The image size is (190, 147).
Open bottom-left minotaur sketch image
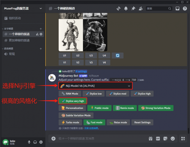tap(71, 35)
